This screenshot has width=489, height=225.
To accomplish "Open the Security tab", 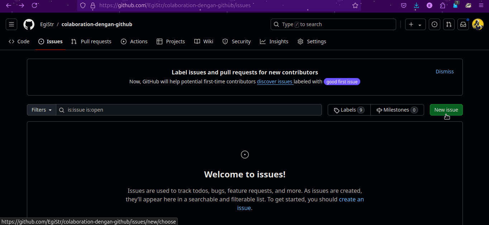I will pos(237,41).
